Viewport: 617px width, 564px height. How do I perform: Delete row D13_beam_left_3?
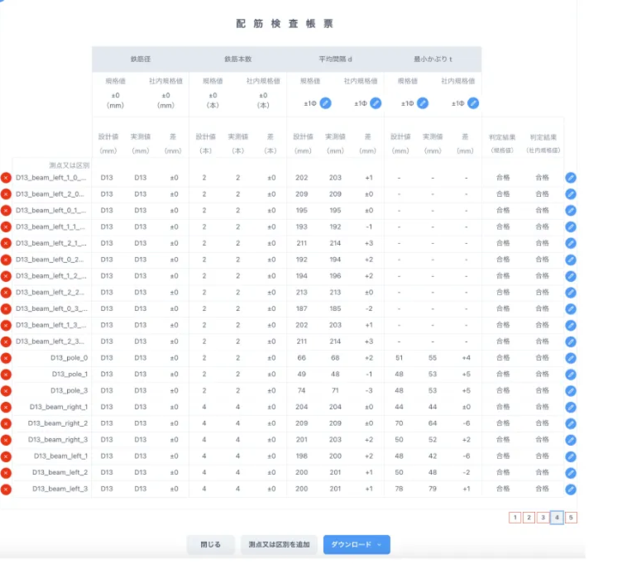[7, 489]
